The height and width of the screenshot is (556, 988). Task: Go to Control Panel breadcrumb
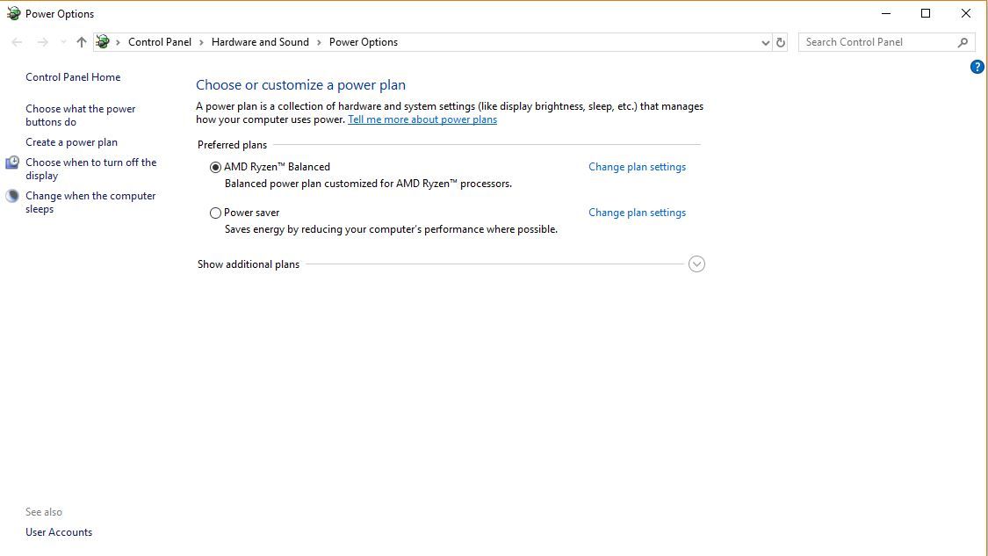159,42
